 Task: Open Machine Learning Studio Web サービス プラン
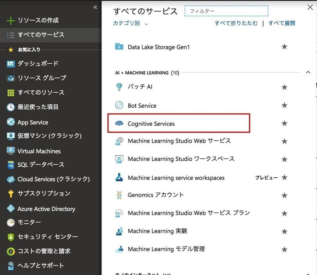point(189,213)
